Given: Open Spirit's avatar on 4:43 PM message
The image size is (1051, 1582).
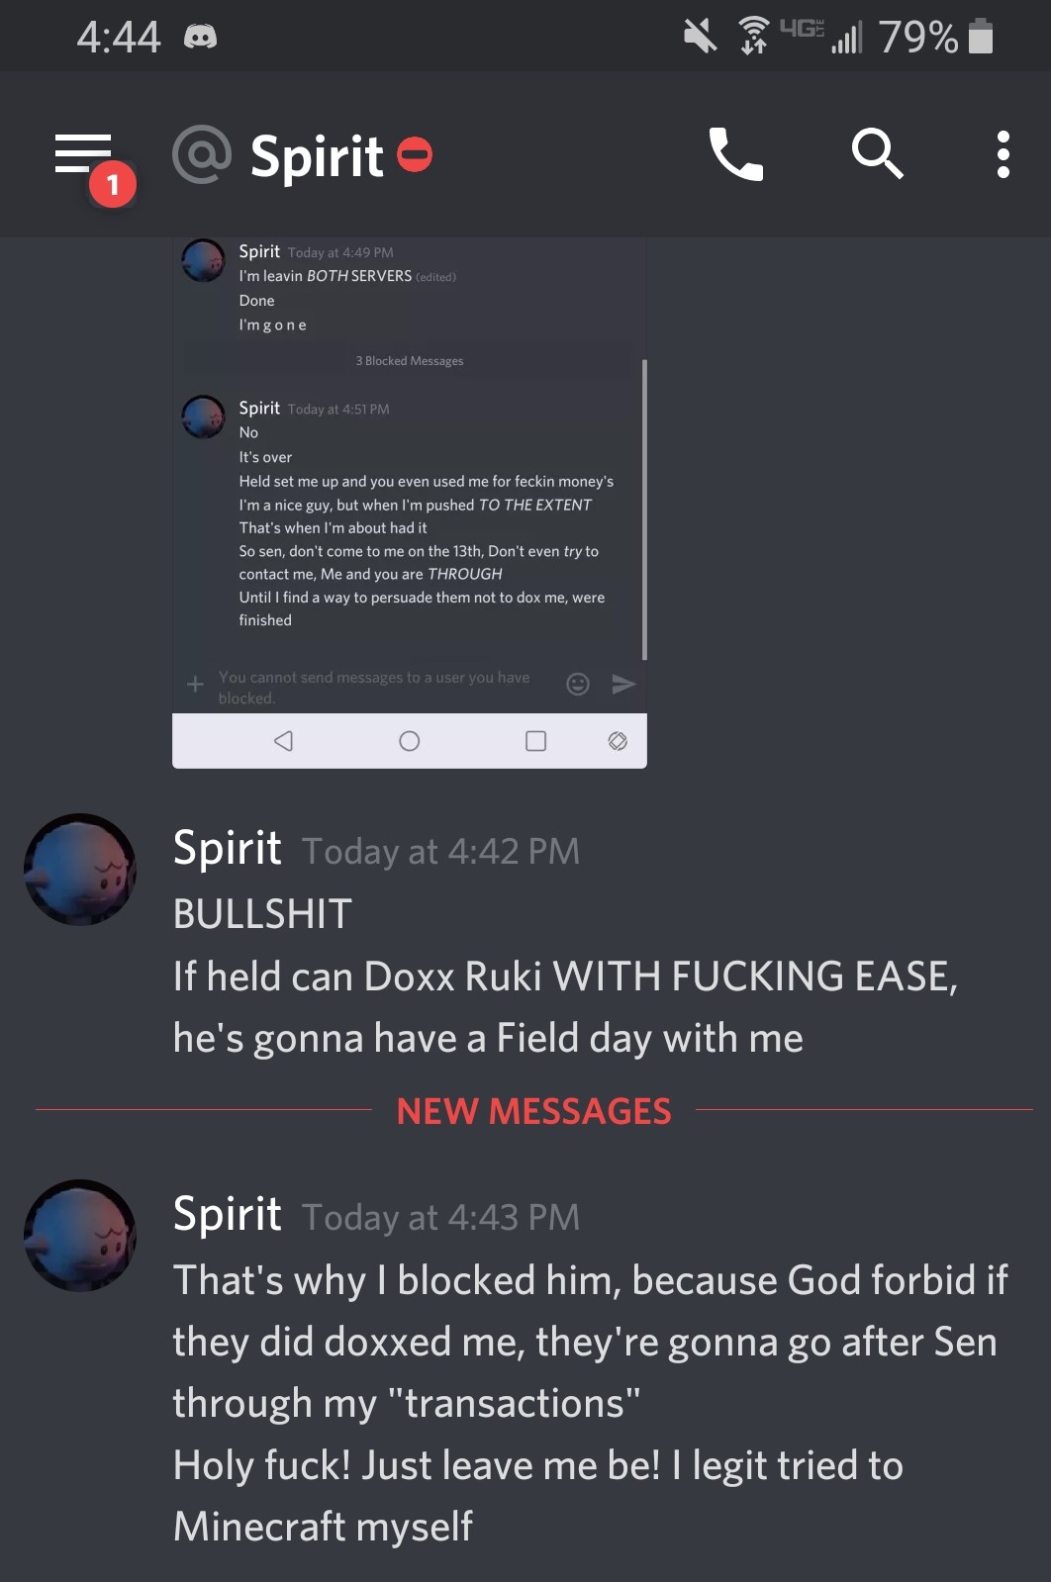Looking at the screenshot, I should pos(80,1236).
